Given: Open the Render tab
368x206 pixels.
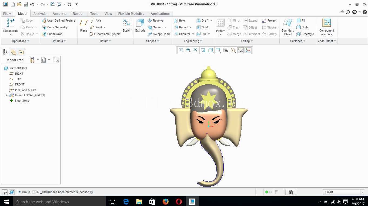Looking at the screenshot, I should click(x=78, y=13).
